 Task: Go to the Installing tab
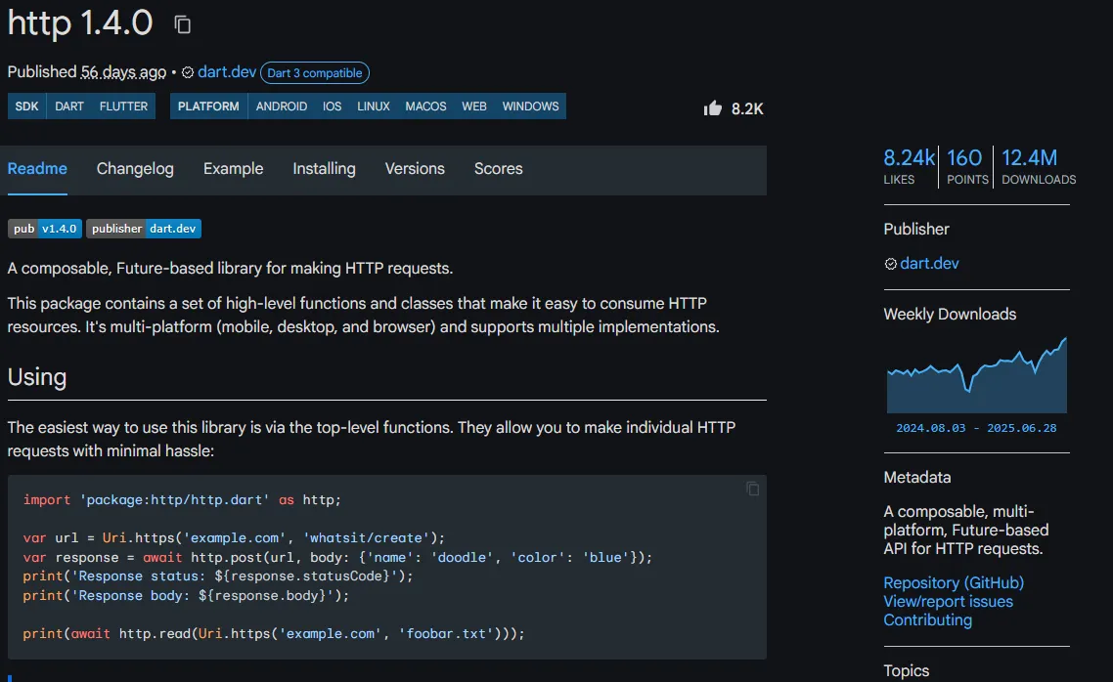point(324,169)
